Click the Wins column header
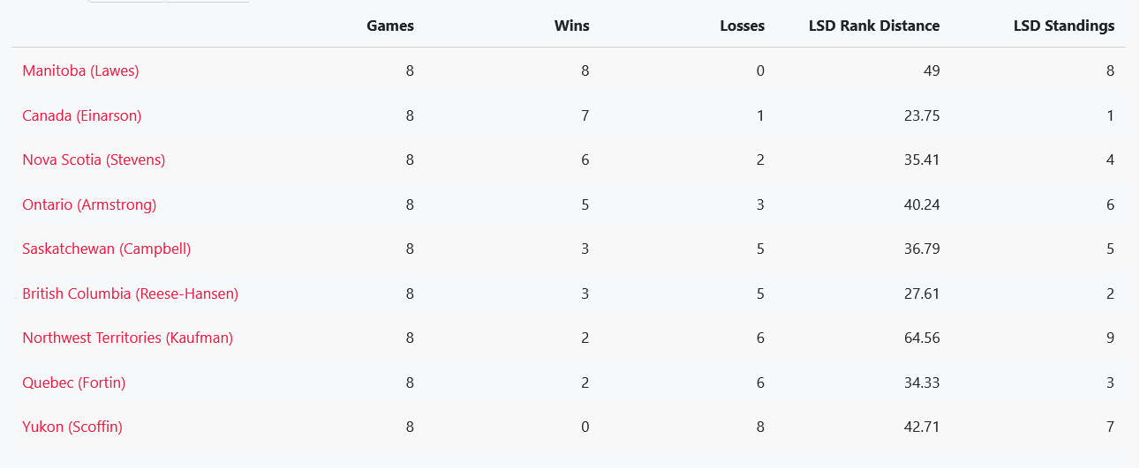Viewport: 1140px width, 468px height. click(570, 26)
